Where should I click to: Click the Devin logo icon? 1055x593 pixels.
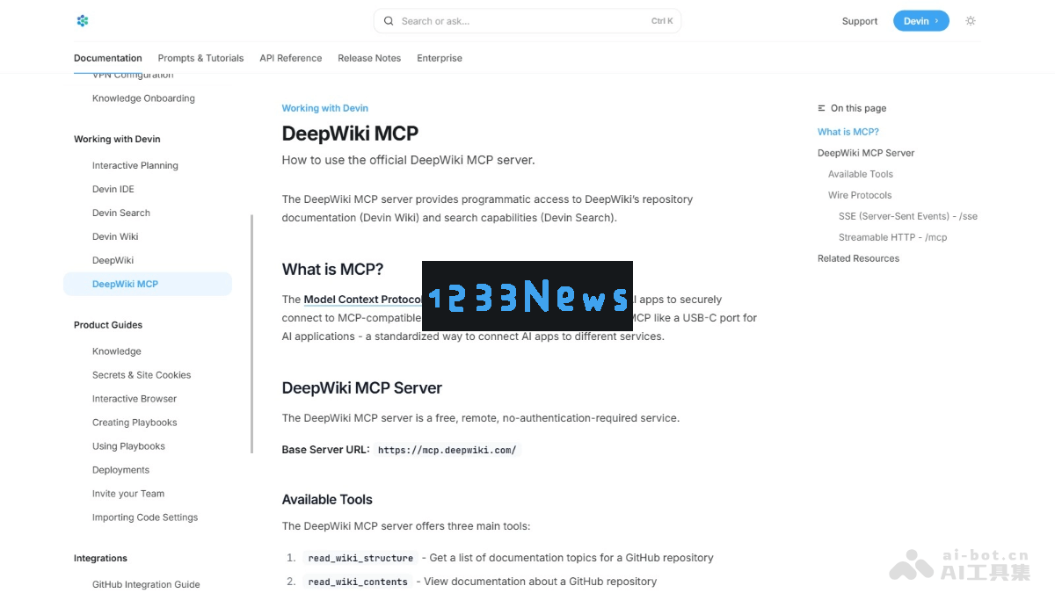[83, 21]
